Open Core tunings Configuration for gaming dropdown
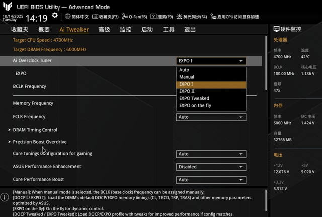Screen dimensions: 322x217 (211, 154)
